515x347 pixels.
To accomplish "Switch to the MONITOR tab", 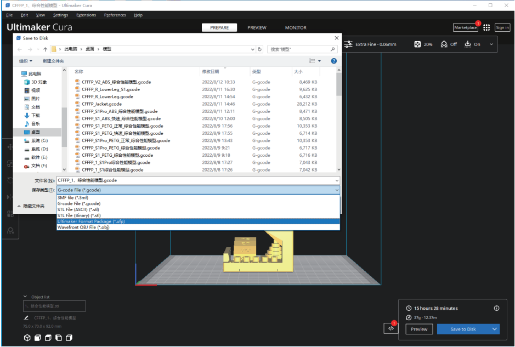I will (x=296, y=27).
